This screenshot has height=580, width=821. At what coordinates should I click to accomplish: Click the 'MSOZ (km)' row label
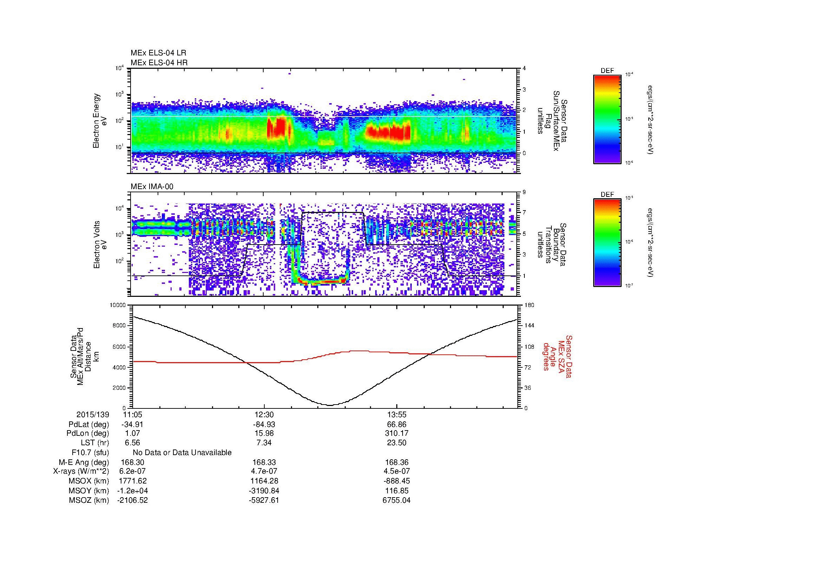pyautogui.click(x=89, y=500)
